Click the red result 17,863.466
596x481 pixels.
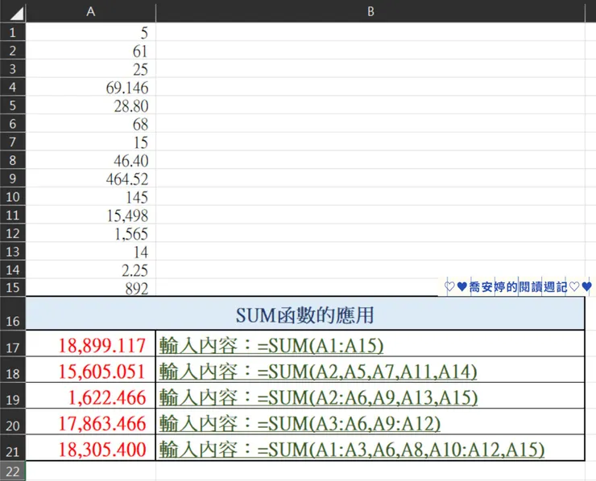click(x=90, y=421)
